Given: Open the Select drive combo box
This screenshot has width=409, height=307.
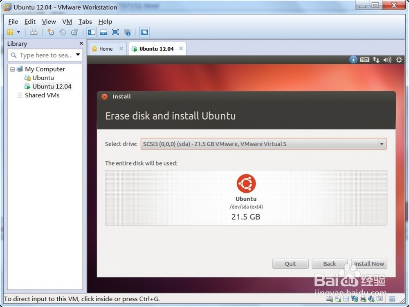Looking at the screenshot, I should (x=263, y=144).
